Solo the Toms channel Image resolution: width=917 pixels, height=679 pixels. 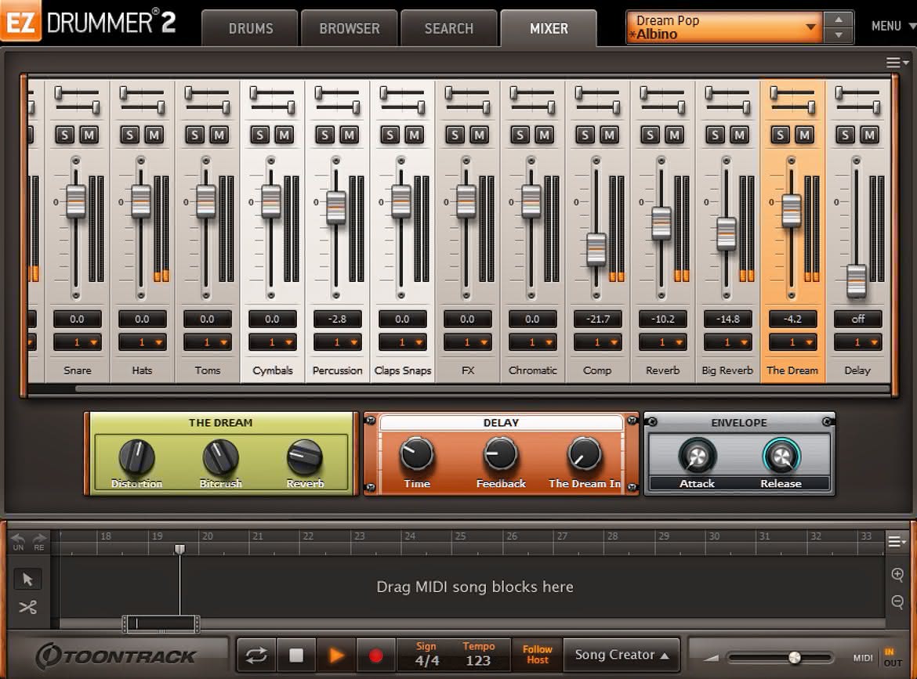[x=194, y=135]
